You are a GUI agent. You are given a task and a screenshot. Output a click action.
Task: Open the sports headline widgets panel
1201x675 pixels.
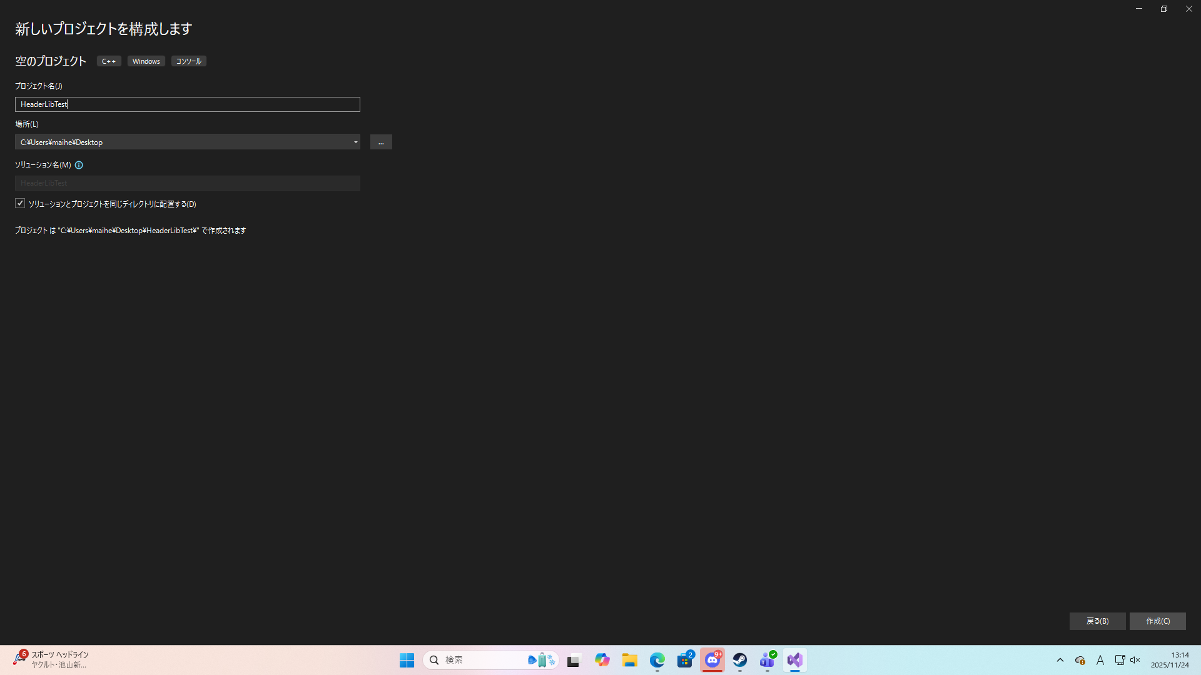tap(50, 660)
